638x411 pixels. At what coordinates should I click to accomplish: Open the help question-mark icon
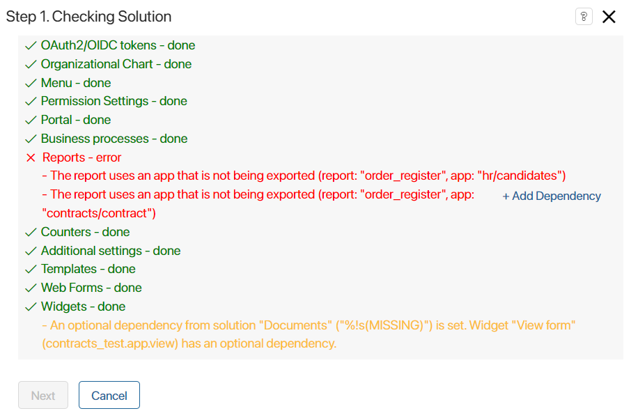(584, 17)
